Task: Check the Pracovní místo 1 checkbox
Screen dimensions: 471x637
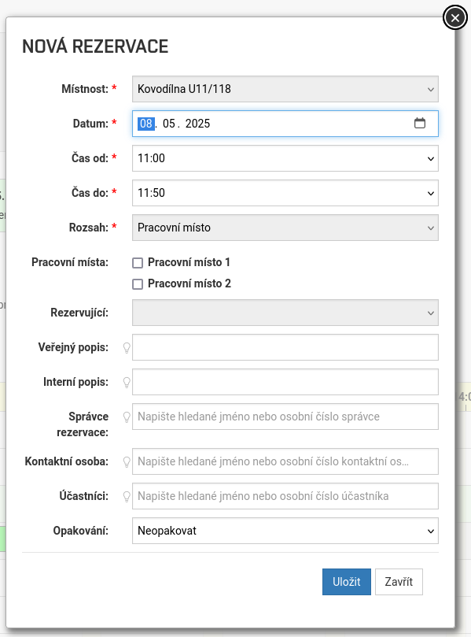Action: point(138,263)
